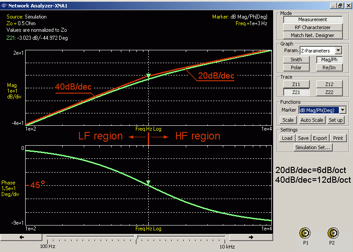Screen dimensions: 353x252
Task: Enable the Z12 trace
Action: (329, 84)
